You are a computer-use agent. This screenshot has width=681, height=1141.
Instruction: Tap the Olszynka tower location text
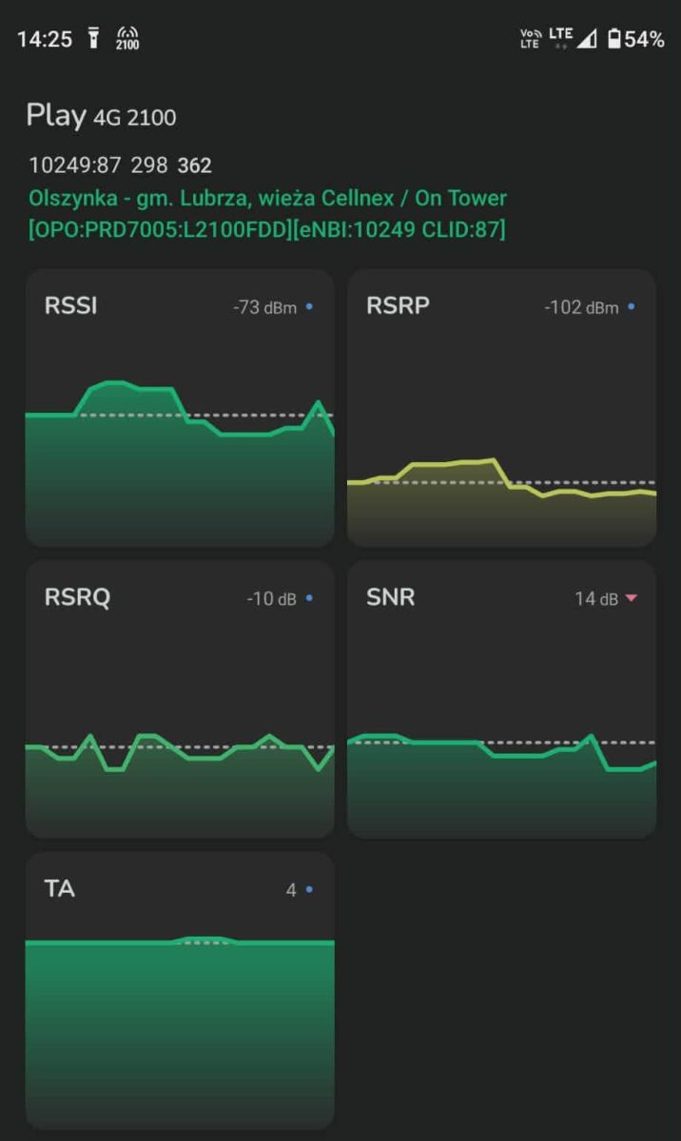[x=267, y=198]
